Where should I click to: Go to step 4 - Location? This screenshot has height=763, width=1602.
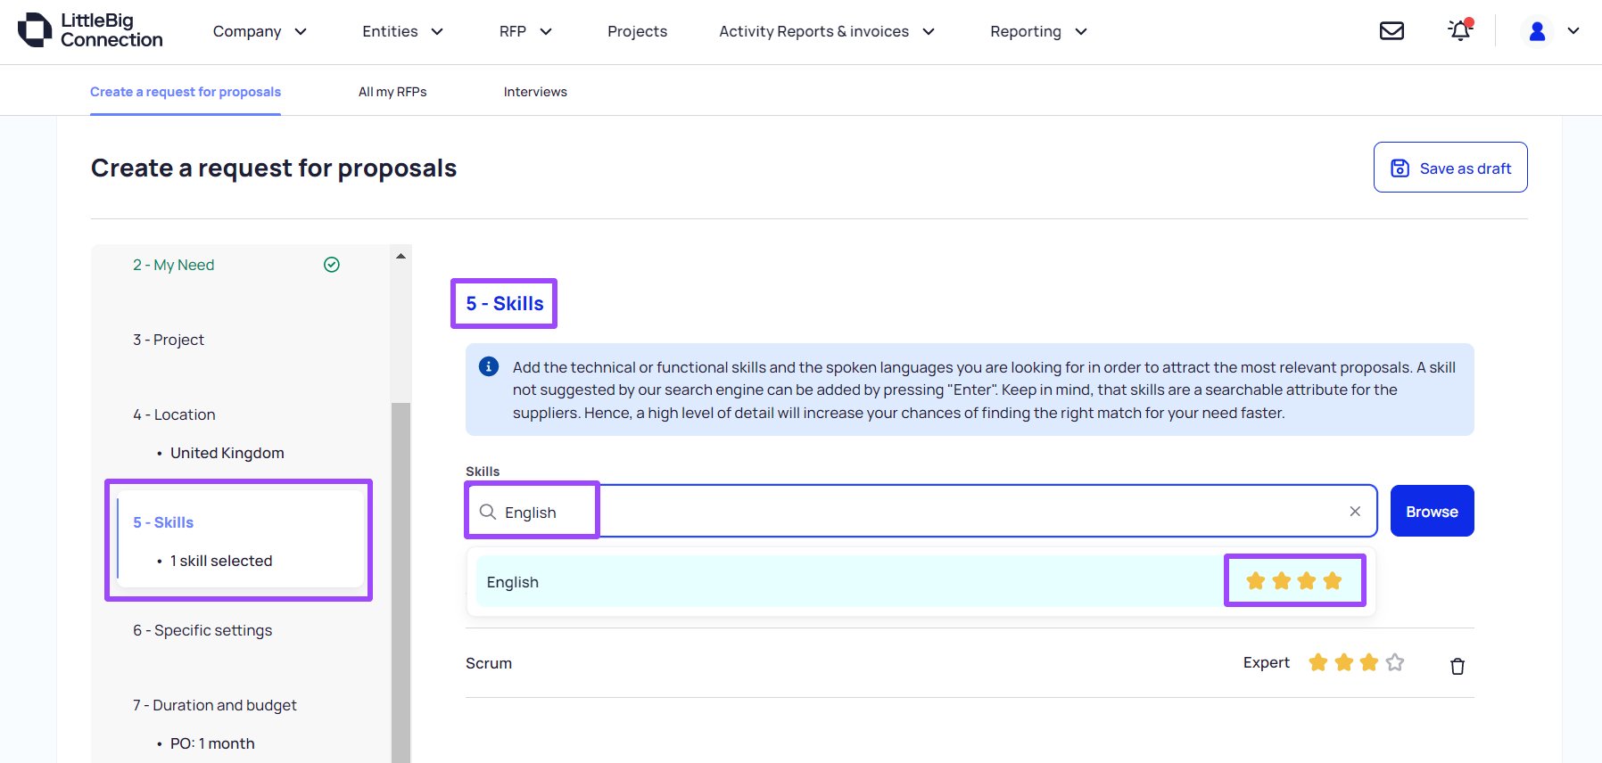tap(174, 414)
